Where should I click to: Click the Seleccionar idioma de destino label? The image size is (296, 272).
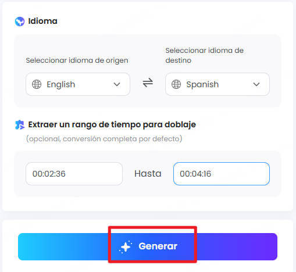pos(205,55)
